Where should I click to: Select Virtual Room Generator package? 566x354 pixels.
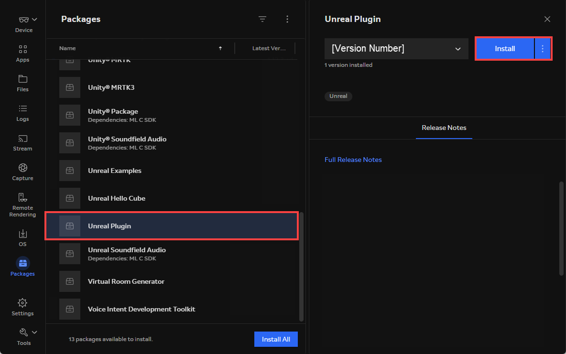[126, 281]
